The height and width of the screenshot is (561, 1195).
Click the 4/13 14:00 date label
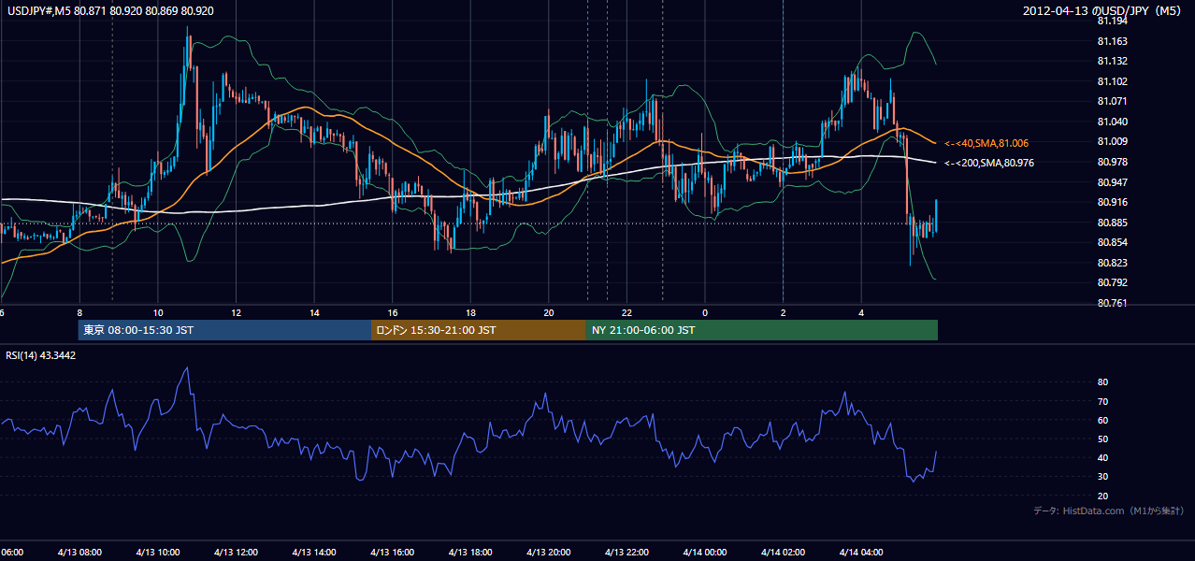314,553
